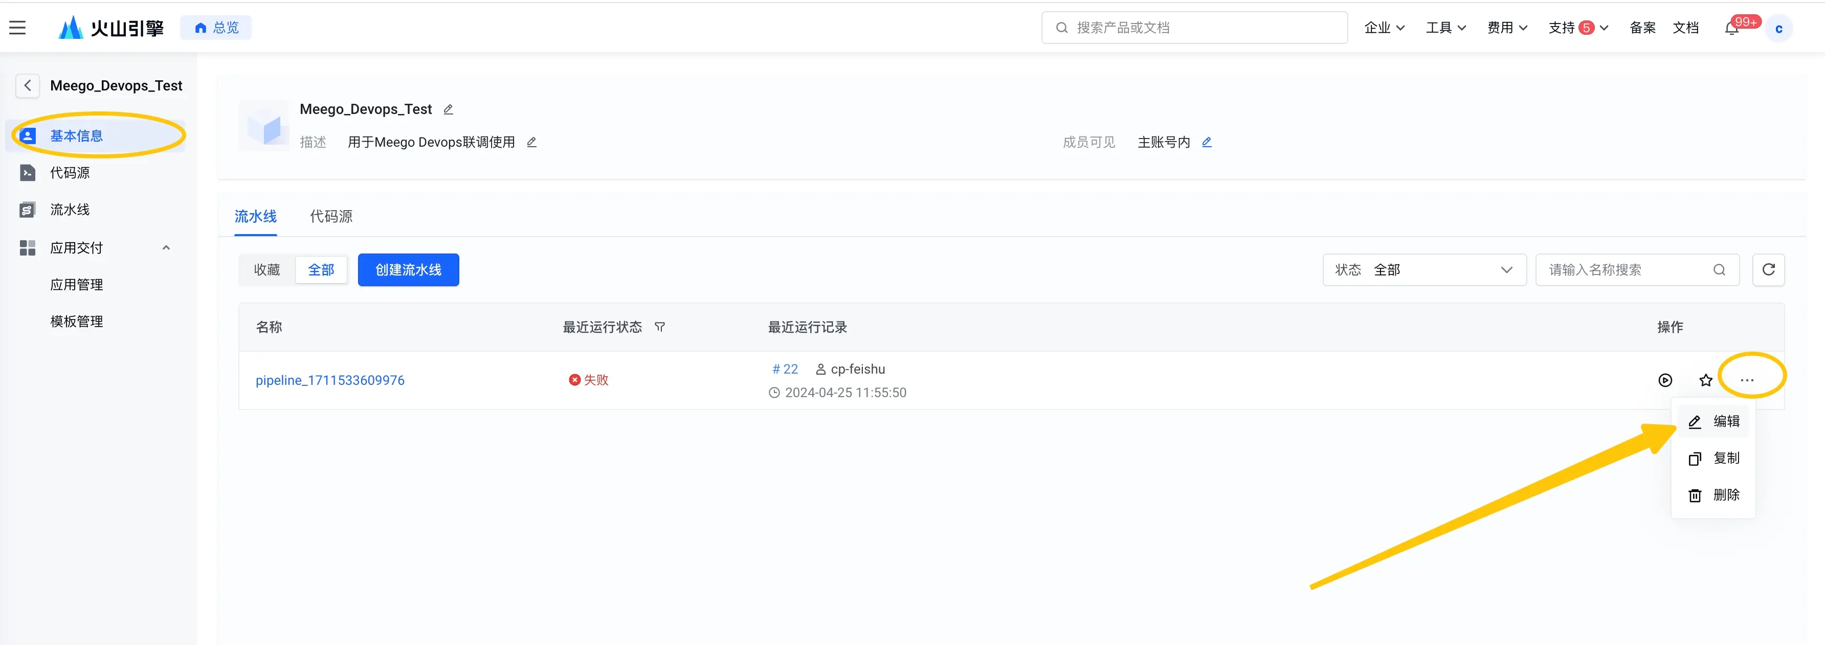
Task: Click the 失败 status text
Action: coord(596,380)
